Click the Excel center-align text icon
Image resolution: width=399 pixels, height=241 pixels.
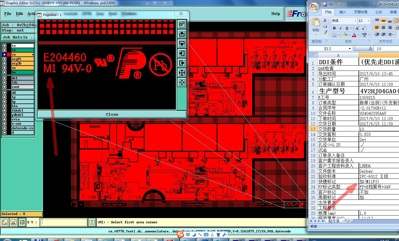point(383,28)
